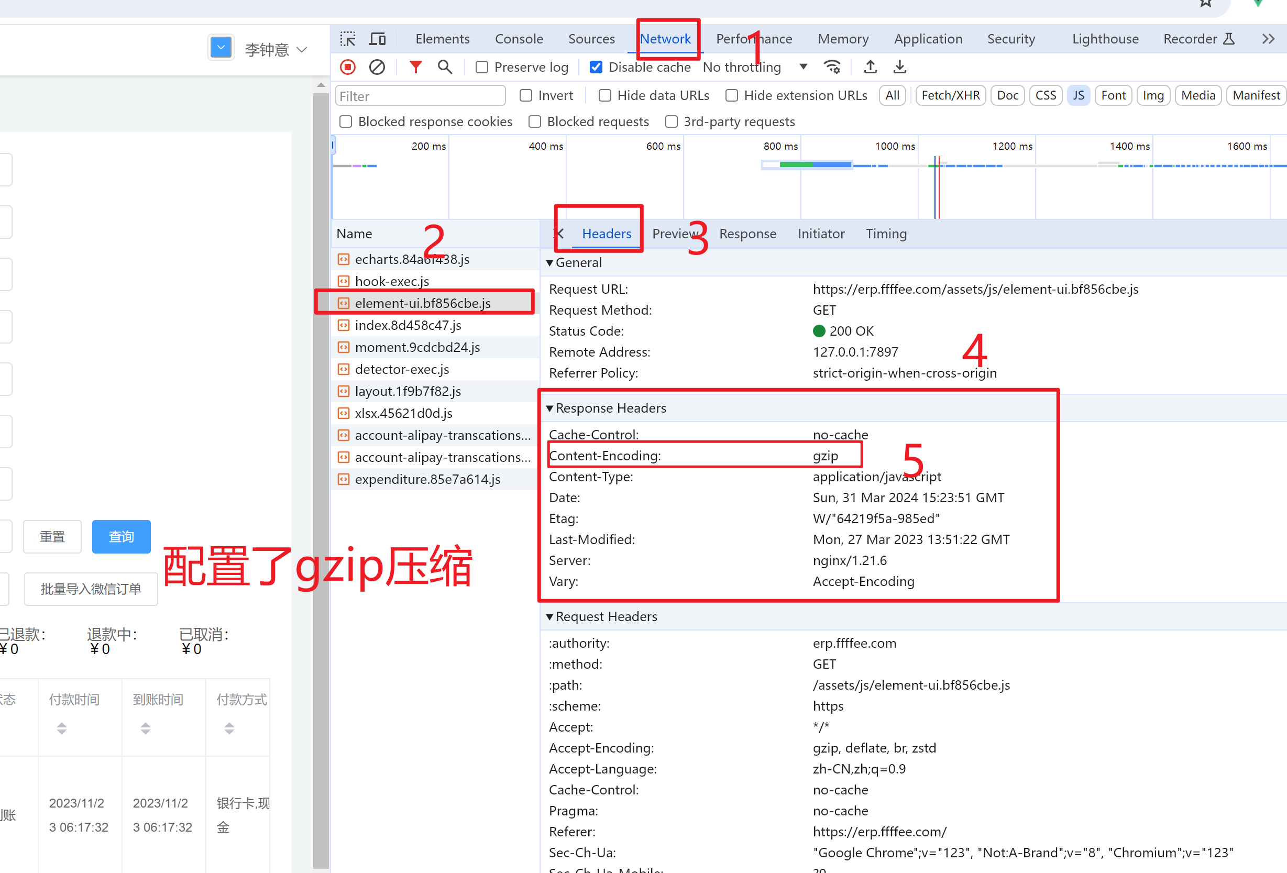Close the request details panel
The height and width of the screenshot is (873, 1287).
pyautogui.click(x=559, y=234)
